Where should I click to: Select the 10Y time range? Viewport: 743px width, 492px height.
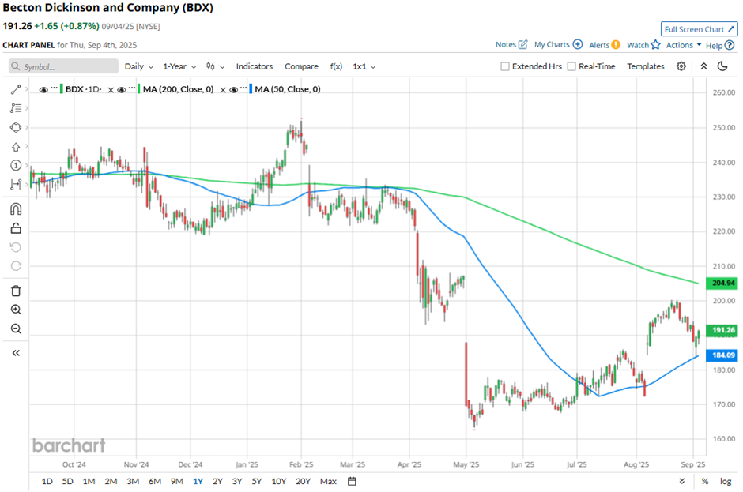278,481
